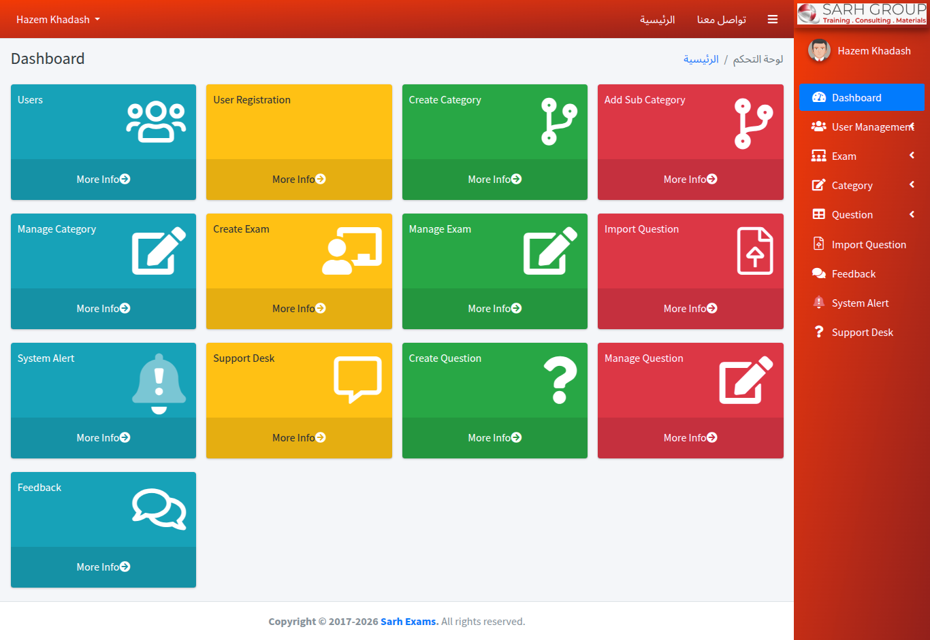Click the Users group icon on the Users card
The image size is (930, 640).
coord(156,122)
